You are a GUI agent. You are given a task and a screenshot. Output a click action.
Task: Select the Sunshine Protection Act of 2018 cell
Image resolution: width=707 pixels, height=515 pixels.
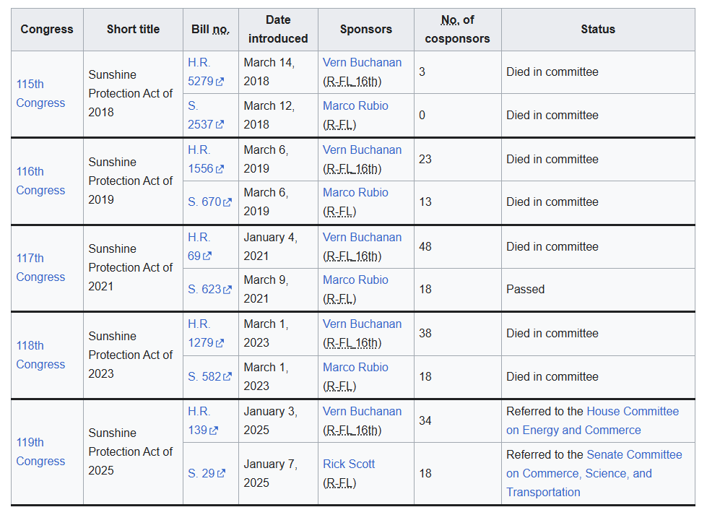point(133,94)
